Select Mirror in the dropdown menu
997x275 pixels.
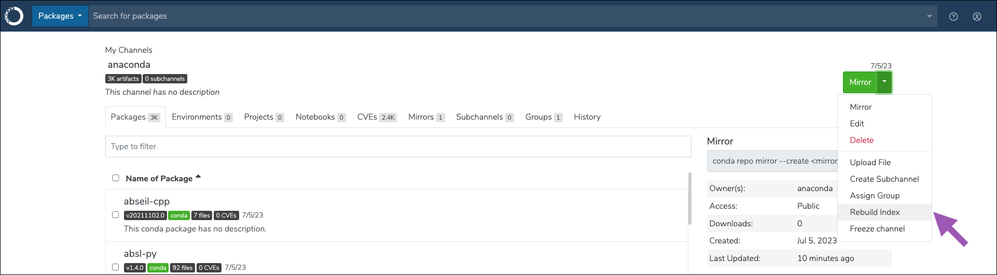pyautogui.click(x=884, y=107)
